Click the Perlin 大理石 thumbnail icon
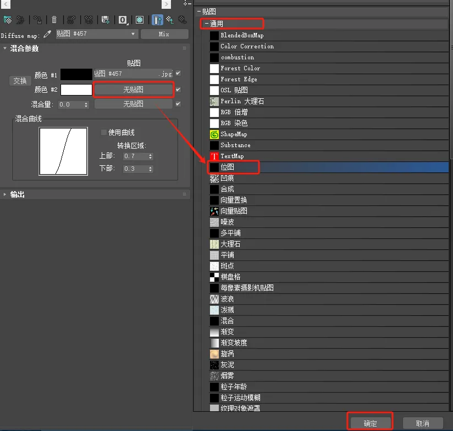This screenshot has height=431, width=453. pyautogui.click(x=214, y=101)
